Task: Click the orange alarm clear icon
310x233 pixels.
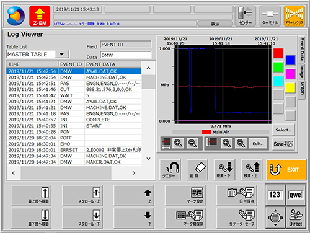Action: (294, 16)
